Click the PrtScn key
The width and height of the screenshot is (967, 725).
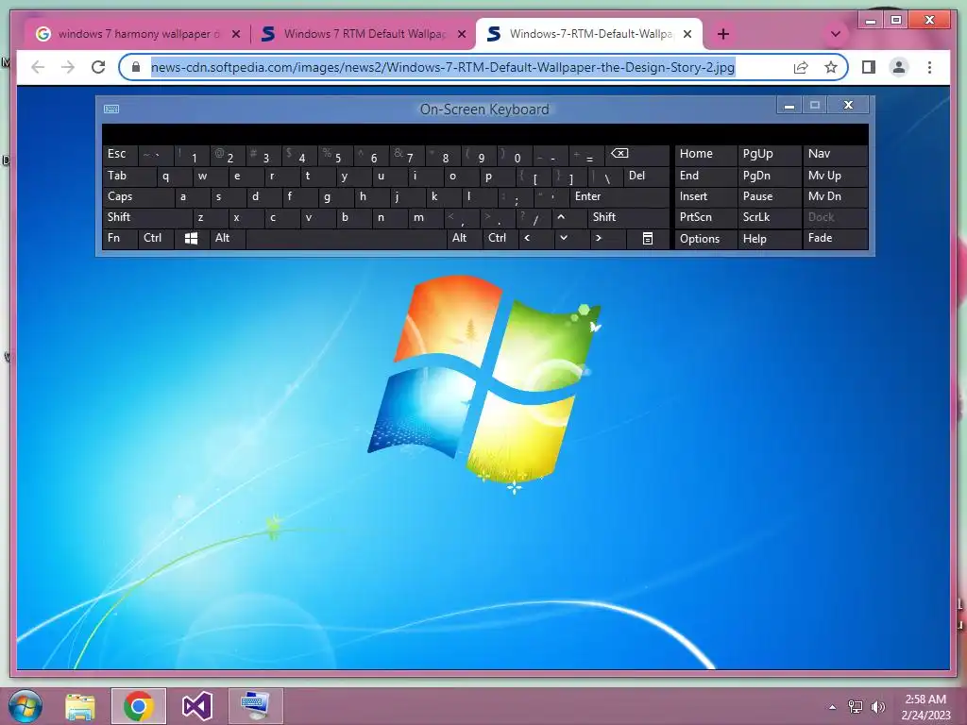point(706,218)
